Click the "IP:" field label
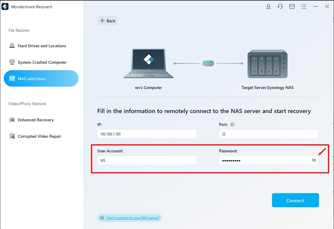Image resolution: width=334 pixels, height=229 pixels. (99, 124)
